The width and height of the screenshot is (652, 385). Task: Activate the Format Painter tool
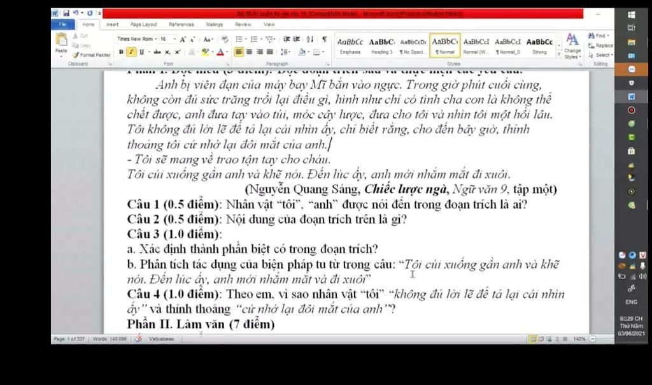pos(91,55)
